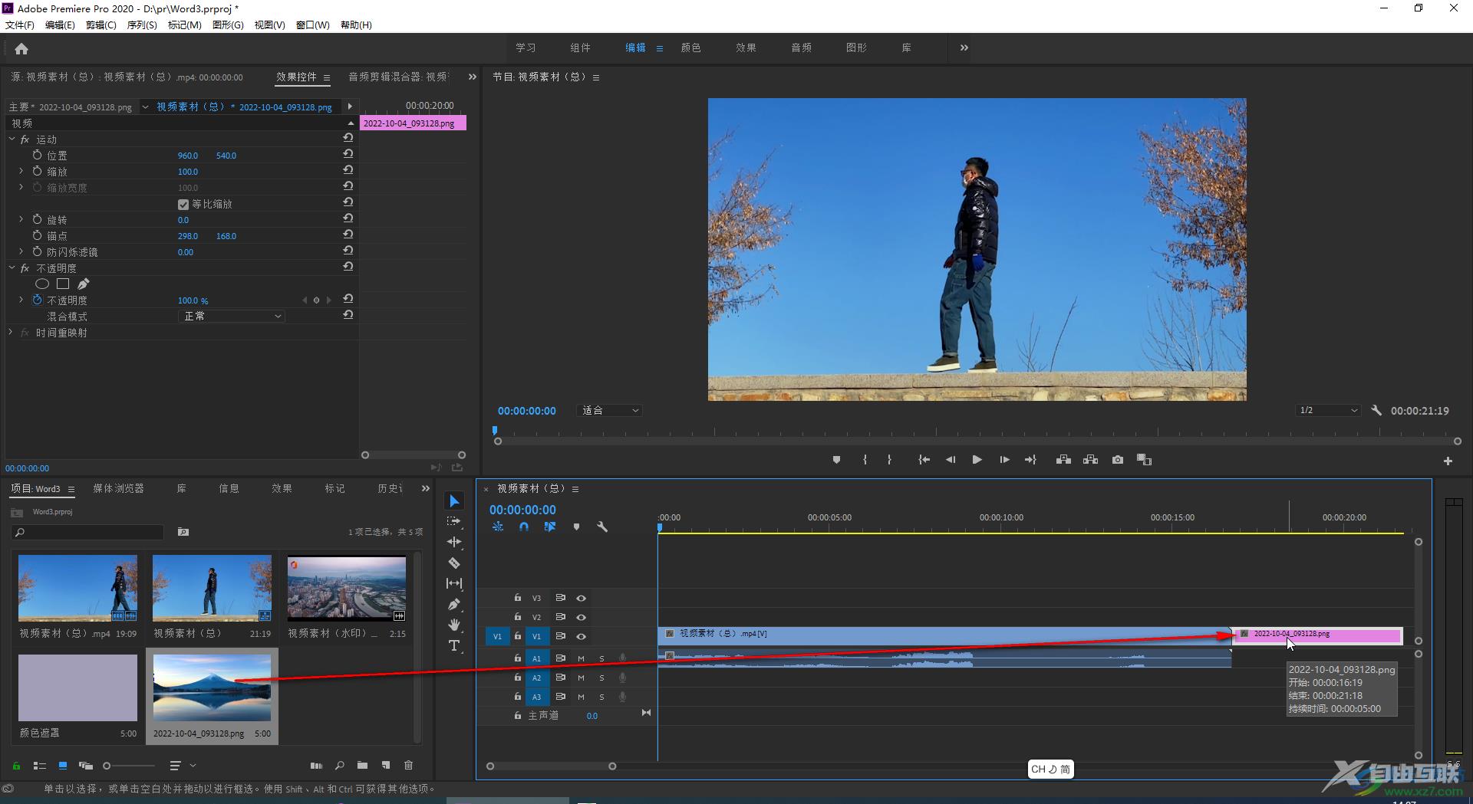
Task: Switch to 颜色 workspace tab
Action: [x=690, y=48]
